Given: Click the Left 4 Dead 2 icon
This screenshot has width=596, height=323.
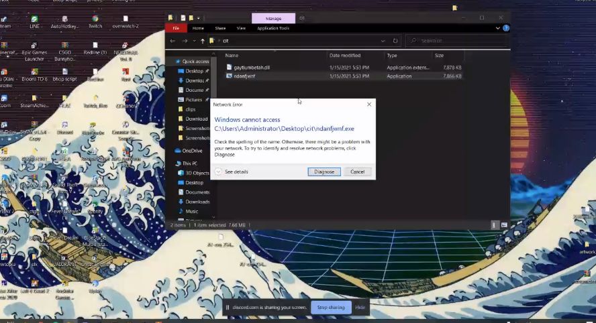Looking at the screenshot, I should (x=34, y=287).
